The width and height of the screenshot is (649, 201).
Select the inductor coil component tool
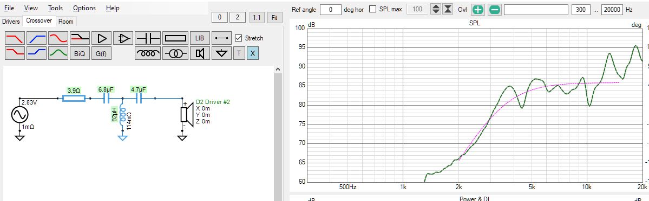(148, 53)
